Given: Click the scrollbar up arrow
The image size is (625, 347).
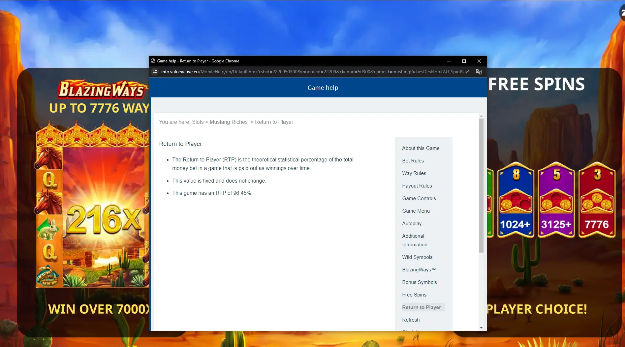Looking at the screenshot, I should click(481, 116).
